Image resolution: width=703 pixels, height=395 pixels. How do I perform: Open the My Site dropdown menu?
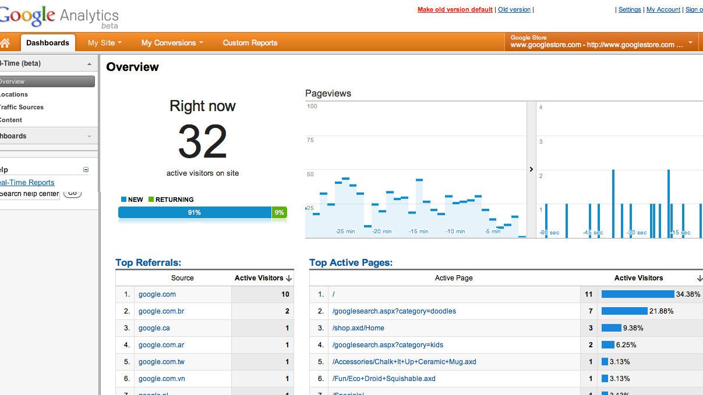105,43
